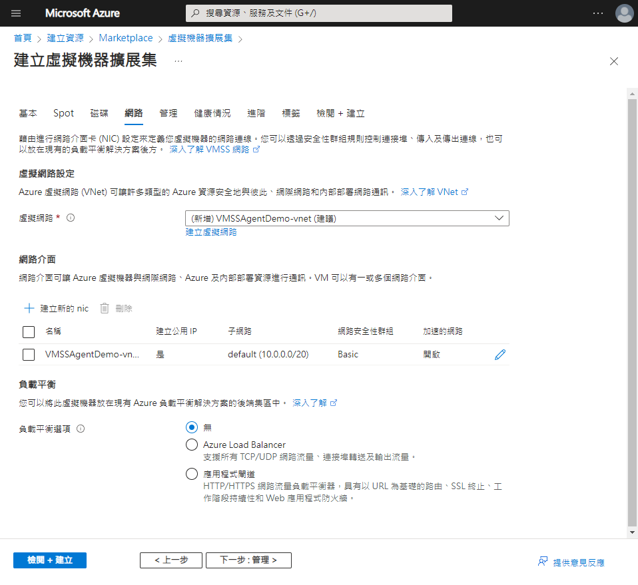Select the 應用程式閘道 option
The width and height of the screenshot is (638, 585).
click(192, 474)
